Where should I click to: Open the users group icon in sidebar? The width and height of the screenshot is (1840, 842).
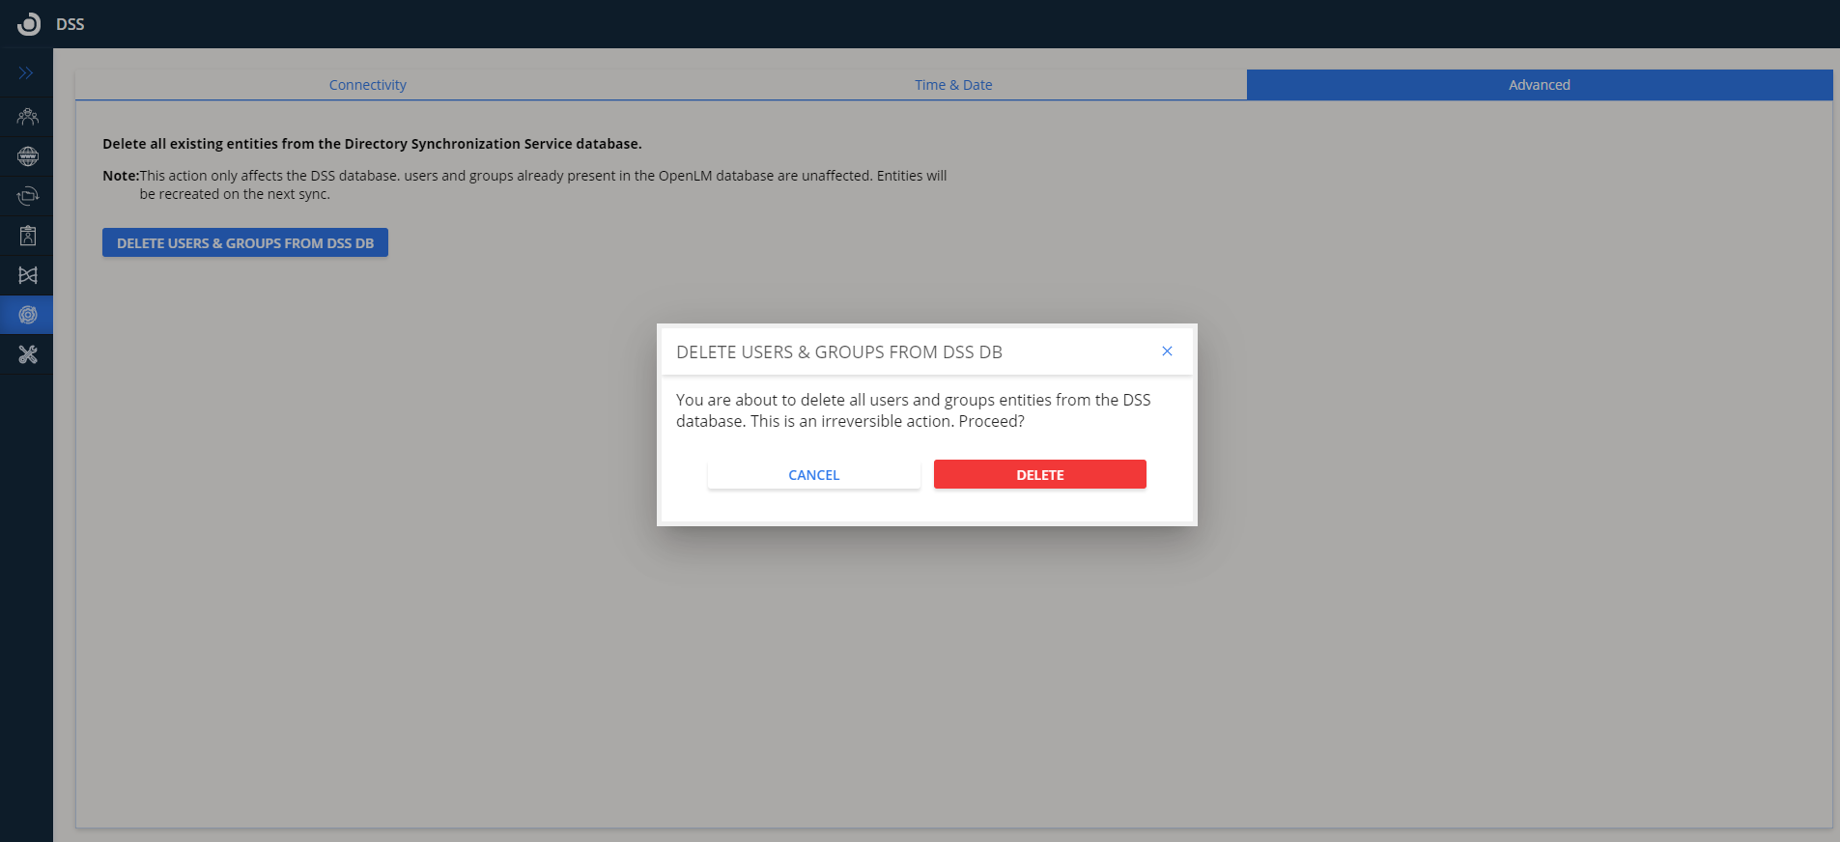click(28, 117)
